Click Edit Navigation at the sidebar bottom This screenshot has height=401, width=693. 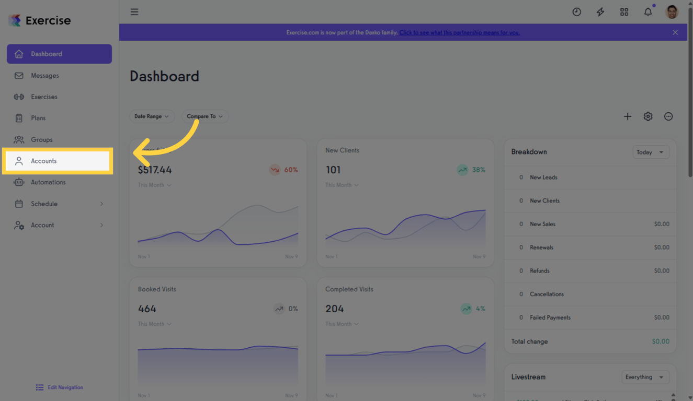click(x=59, y=387)
